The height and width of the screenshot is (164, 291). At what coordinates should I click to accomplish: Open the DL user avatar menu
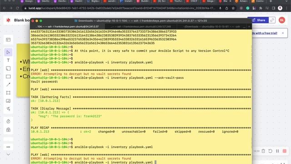tap(282, 20)
